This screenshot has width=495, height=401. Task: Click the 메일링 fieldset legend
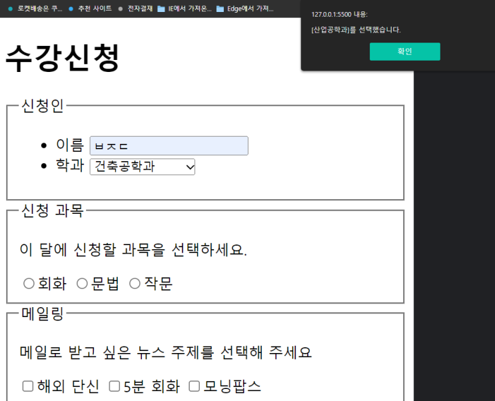pos(43,314)
